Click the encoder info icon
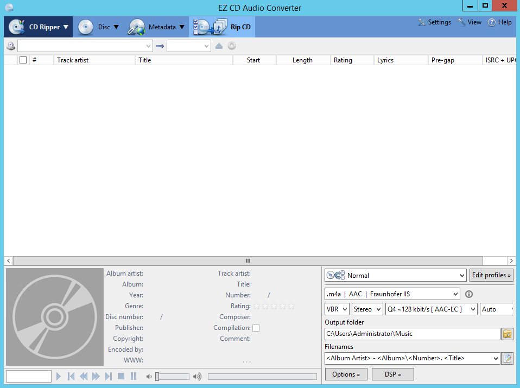The image size is (520, 388). (x=469, y=294)
